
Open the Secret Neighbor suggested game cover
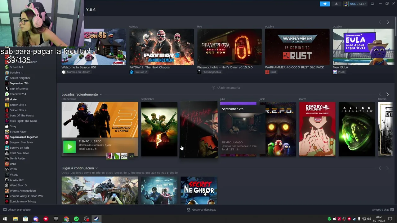pos(199,190)
